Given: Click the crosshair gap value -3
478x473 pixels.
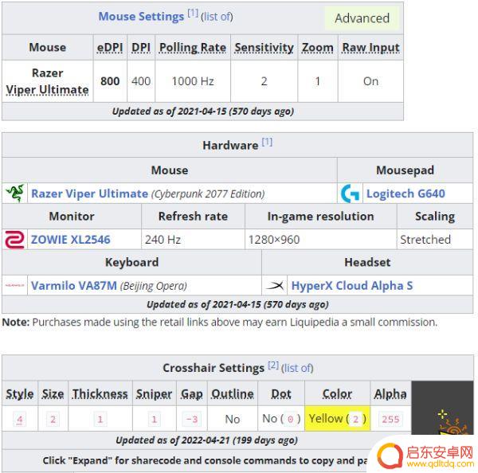Looking at the screenshot, I should coord(192,420).
